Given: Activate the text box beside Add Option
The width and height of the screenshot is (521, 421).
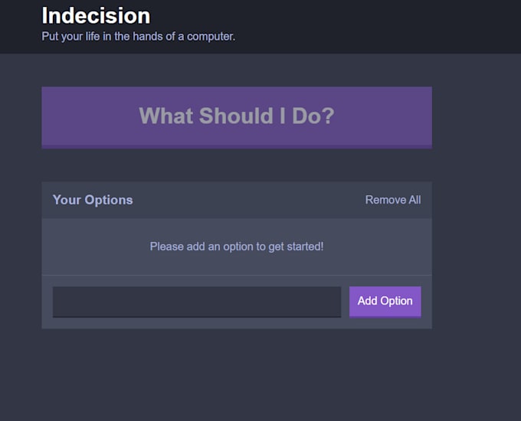Looking at the screenshot, I should tap(196, 302).
